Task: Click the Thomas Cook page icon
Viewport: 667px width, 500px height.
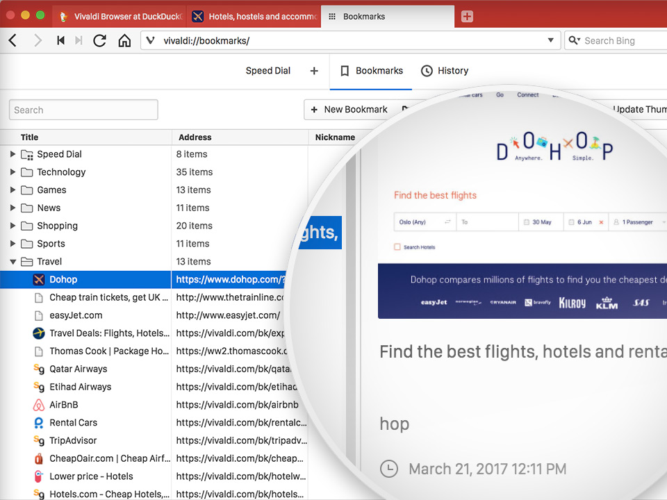Action: 39,351
